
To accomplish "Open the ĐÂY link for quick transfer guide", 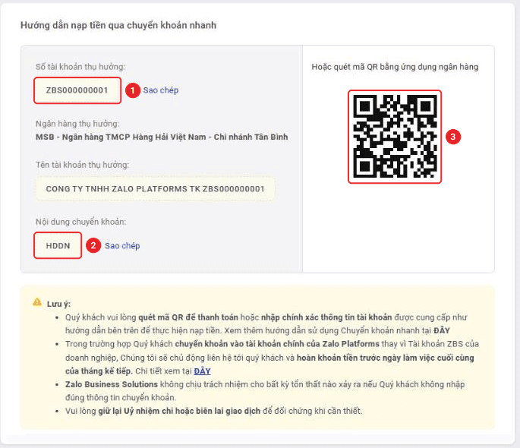I will (441, 330).
